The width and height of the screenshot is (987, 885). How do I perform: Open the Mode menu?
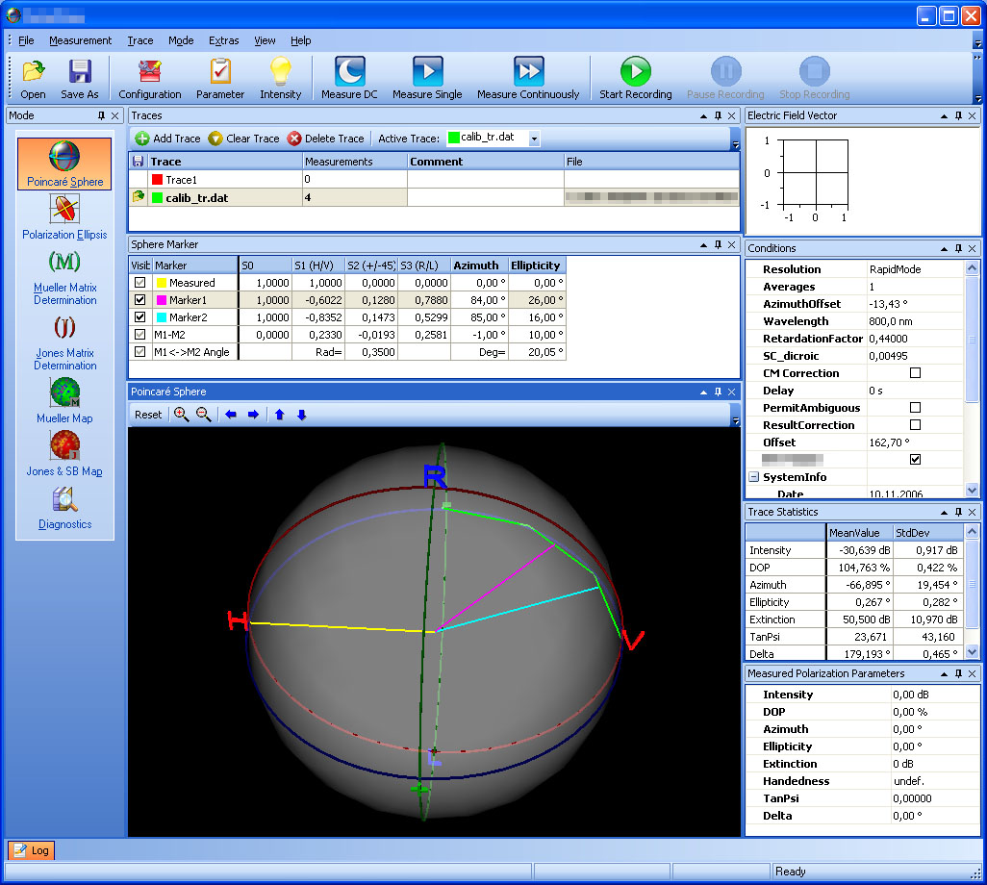point(181,40)
